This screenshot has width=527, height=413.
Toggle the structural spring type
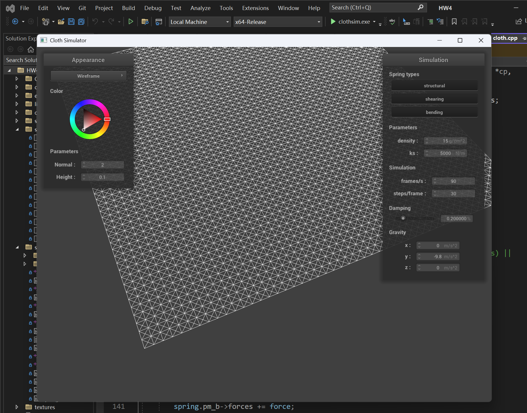[434, 86]
